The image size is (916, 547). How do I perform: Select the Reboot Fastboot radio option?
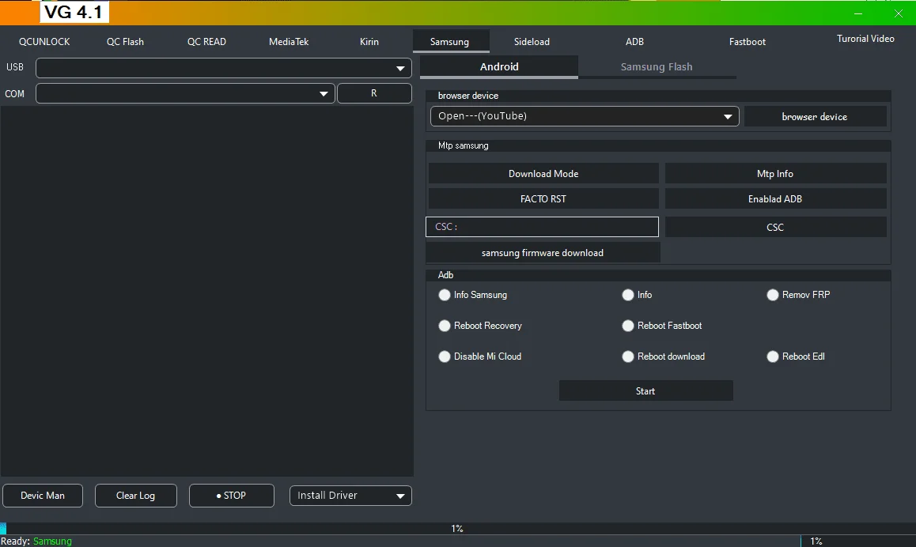[662, 326]
